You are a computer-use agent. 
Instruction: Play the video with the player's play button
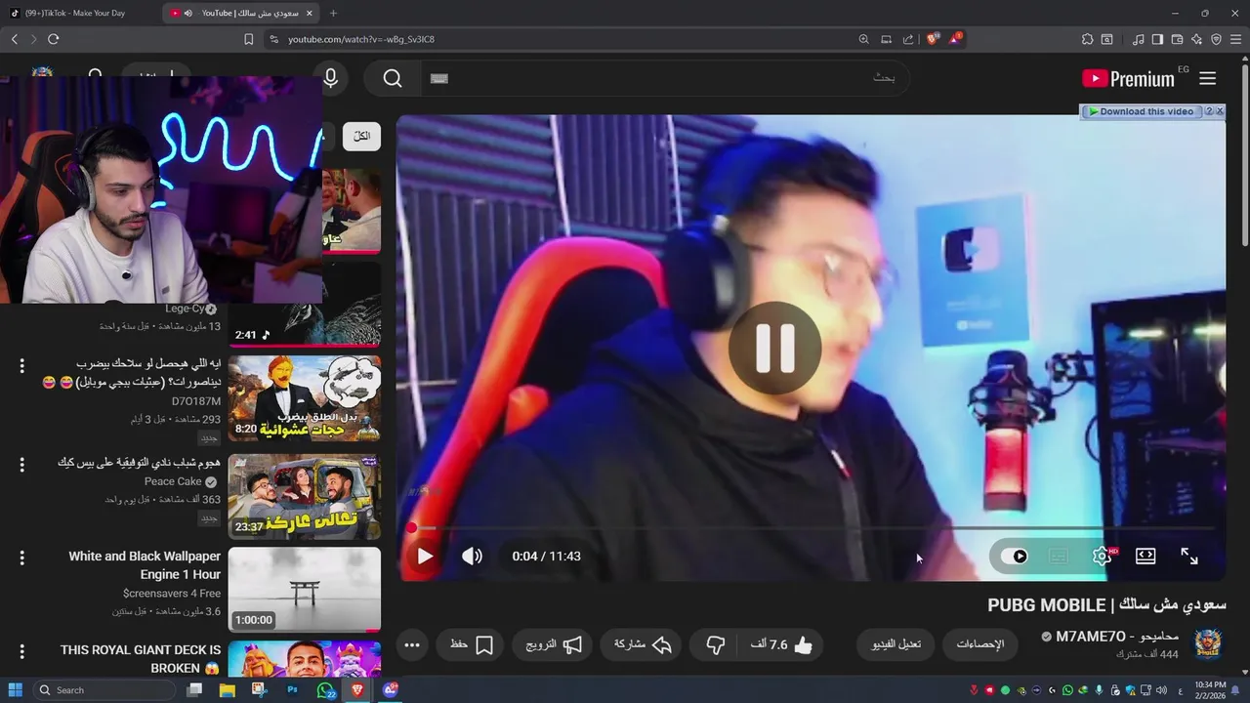tap(425, 556)
